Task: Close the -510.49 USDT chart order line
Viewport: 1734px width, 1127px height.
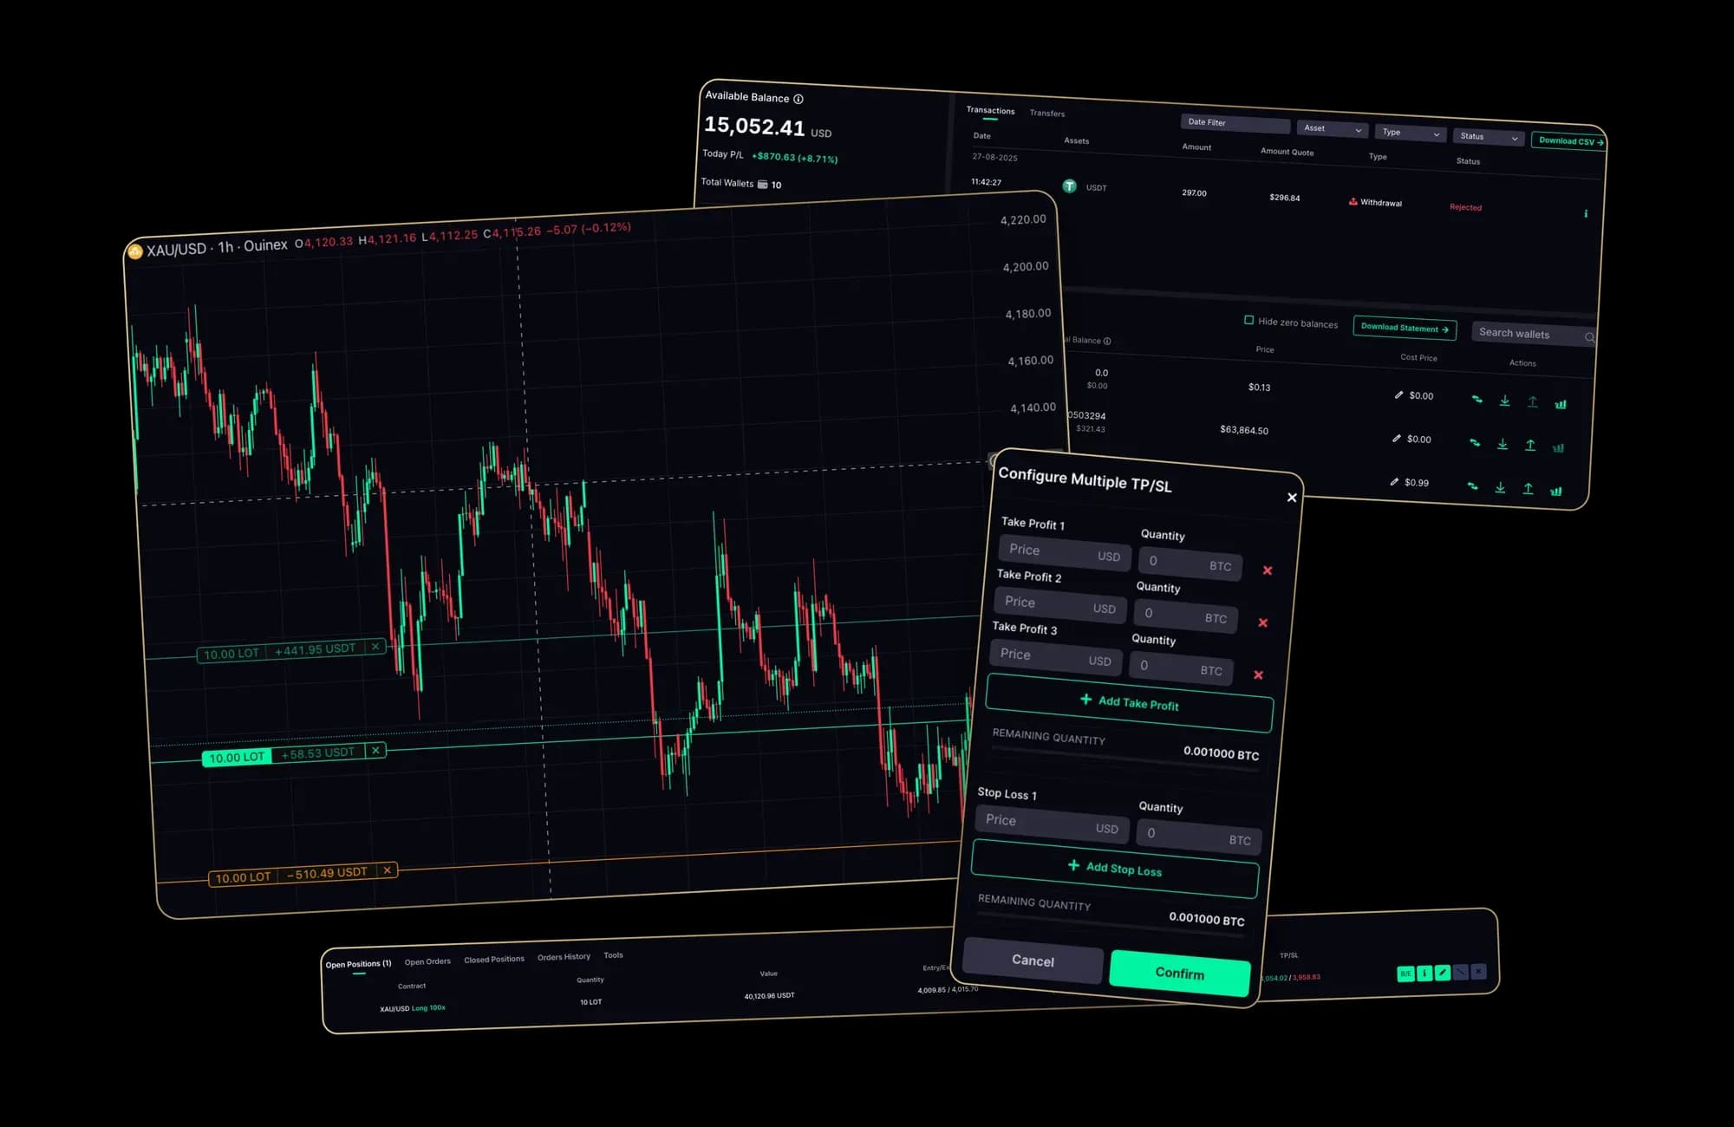Action: (388, 870)
